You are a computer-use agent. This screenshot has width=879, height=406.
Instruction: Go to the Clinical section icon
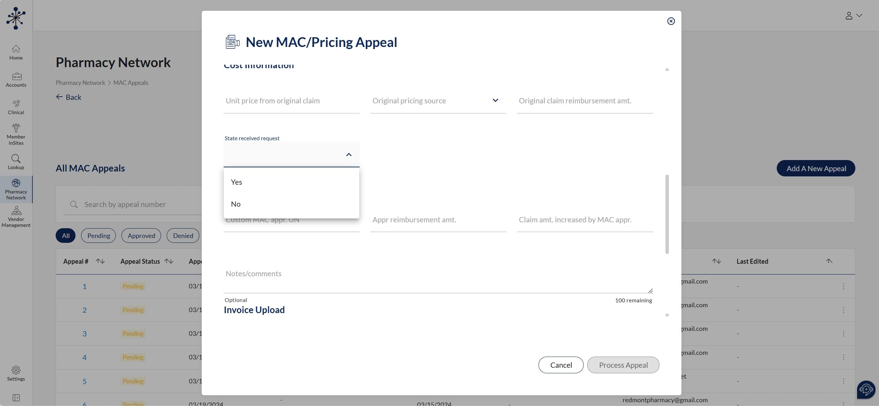coord(16,107)
